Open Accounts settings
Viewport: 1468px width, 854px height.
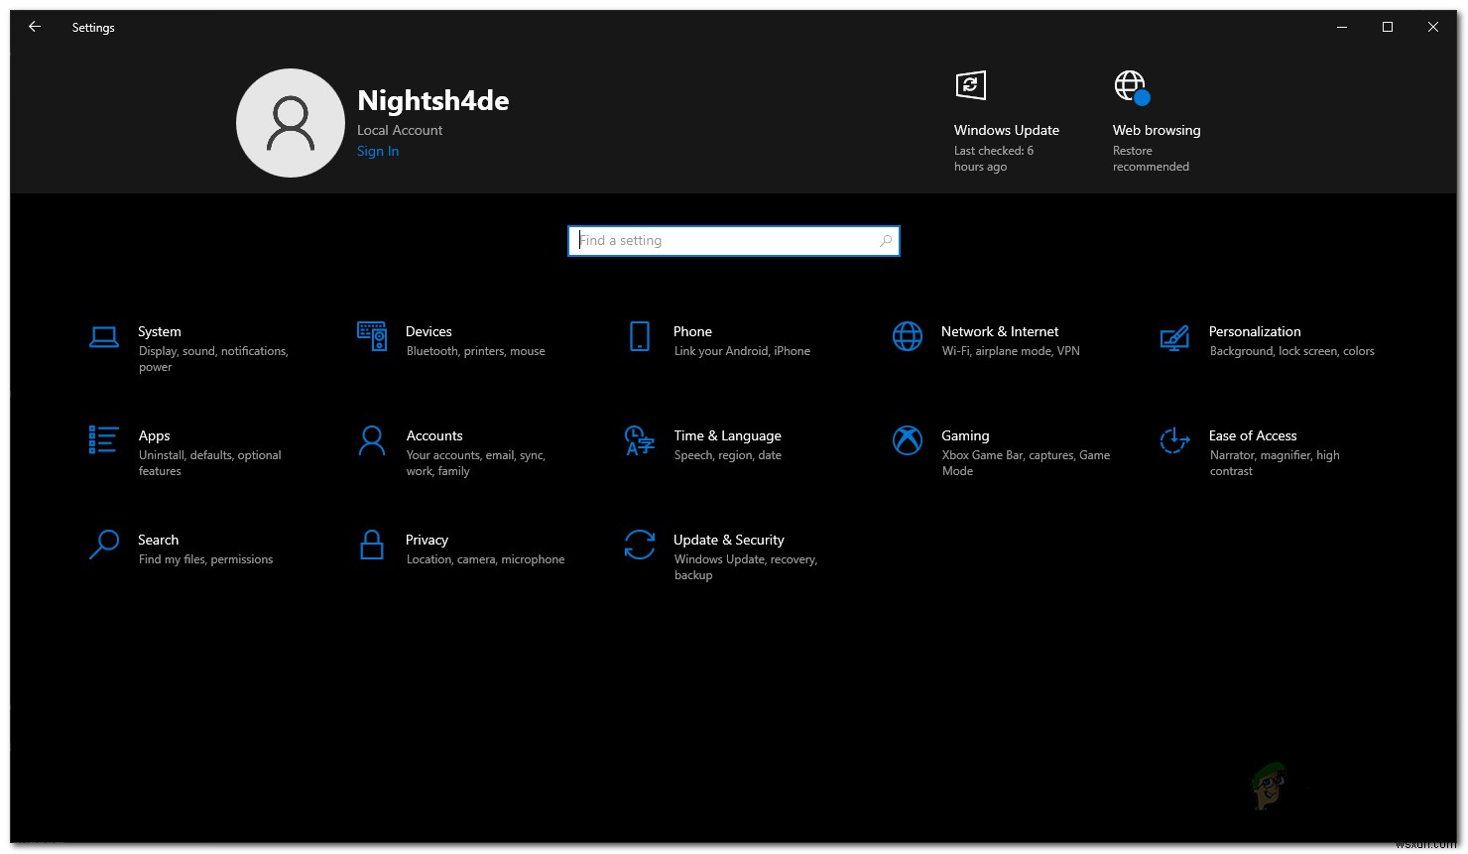click(434, 444)
